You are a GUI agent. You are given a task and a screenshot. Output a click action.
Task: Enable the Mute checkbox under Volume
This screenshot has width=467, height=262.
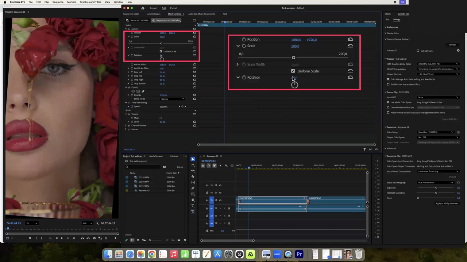(x=161, y=118)
